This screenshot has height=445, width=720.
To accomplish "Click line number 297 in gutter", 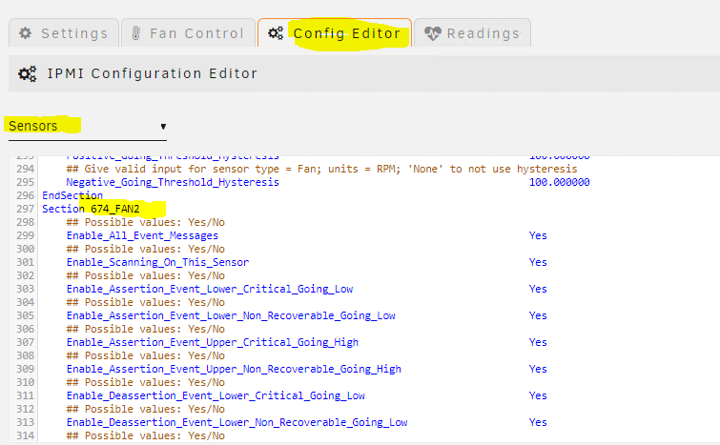I will click(x=25, y=209).
